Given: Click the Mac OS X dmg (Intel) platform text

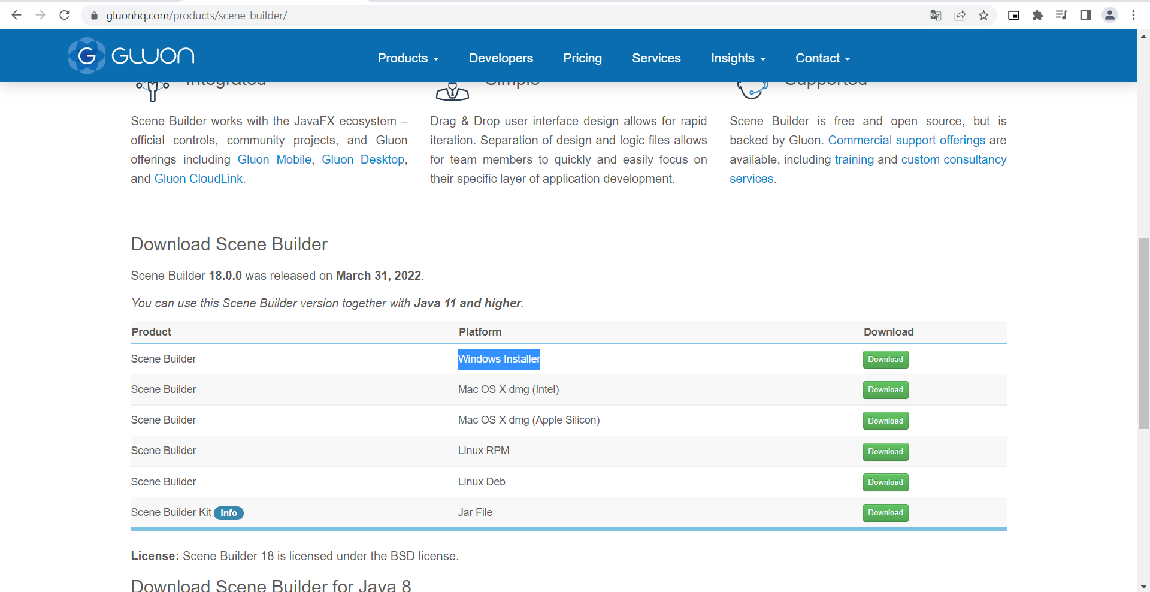Looking at the screenshot, I should 509,389.
